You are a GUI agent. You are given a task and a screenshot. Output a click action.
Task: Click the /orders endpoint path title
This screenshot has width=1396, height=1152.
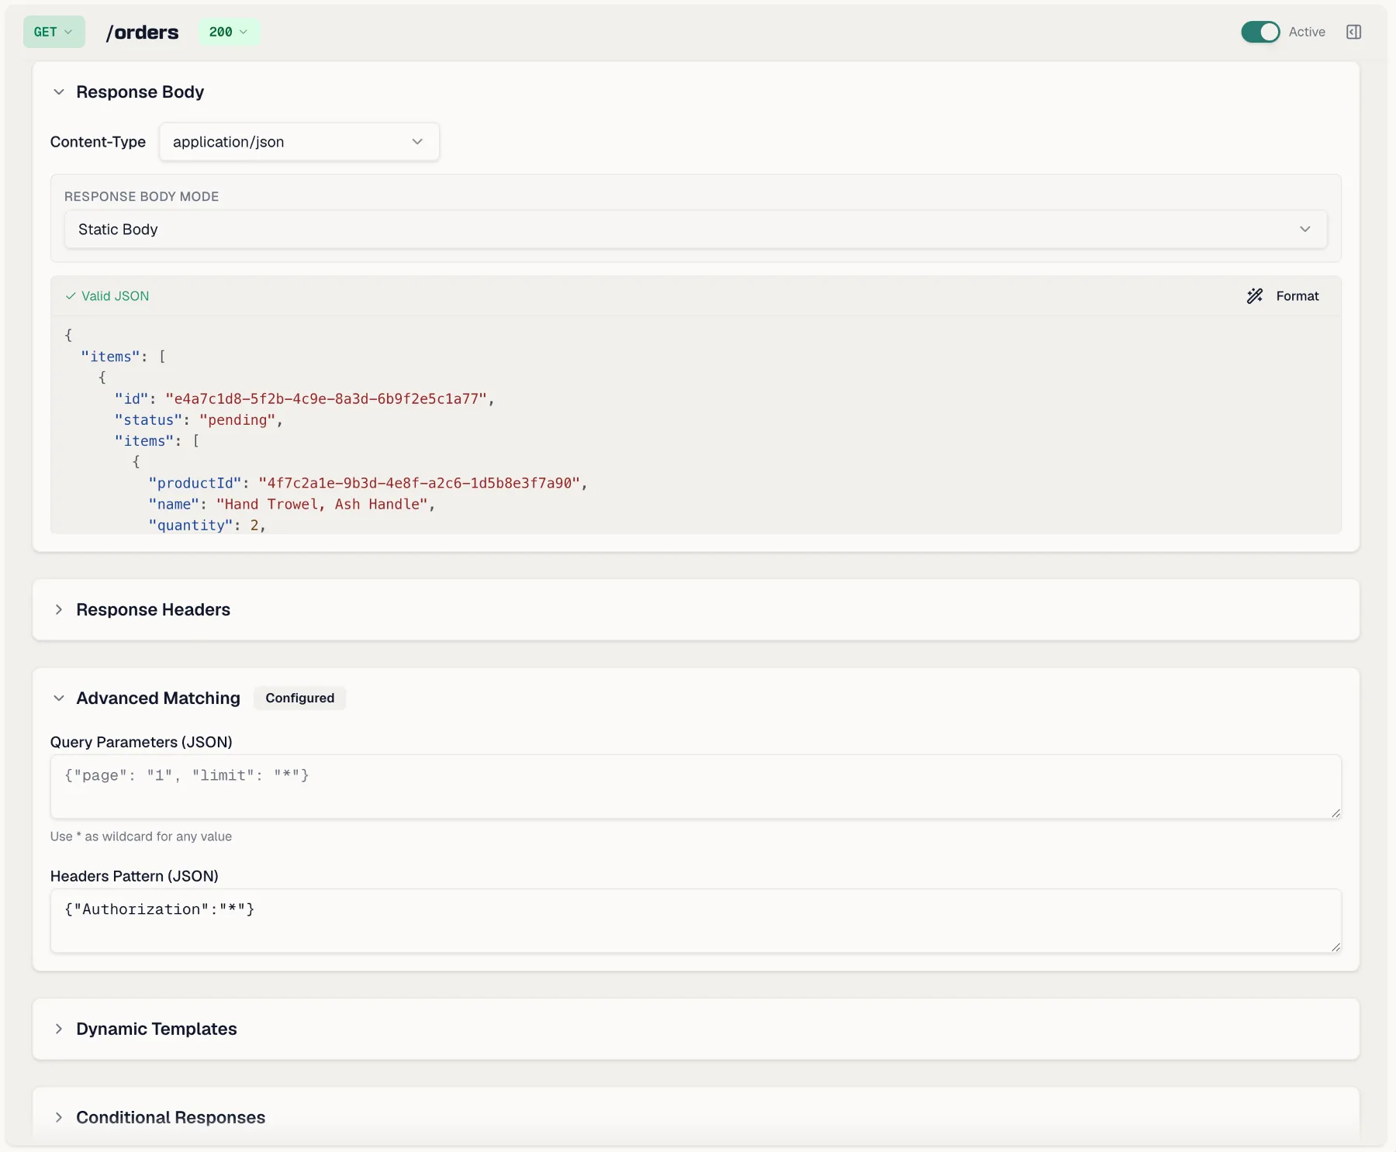[142, 33]
